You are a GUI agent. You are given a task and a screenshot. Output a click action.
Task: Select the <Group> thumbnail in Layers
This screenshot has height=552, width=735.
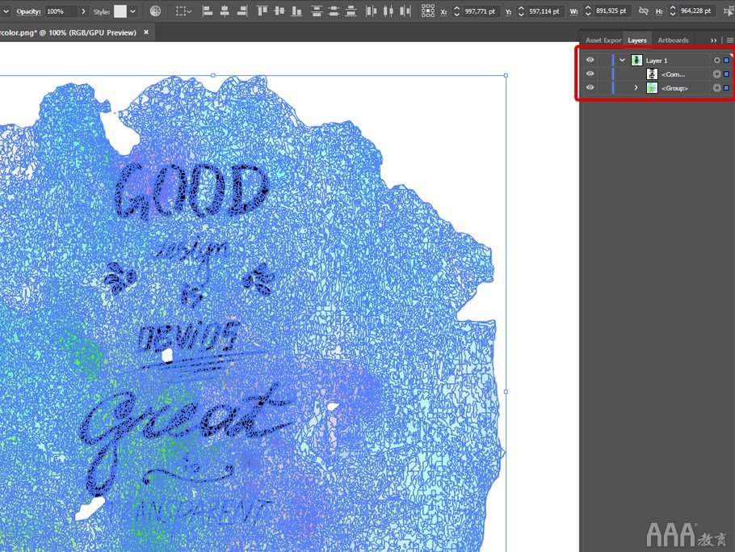(x=652, y=88)
